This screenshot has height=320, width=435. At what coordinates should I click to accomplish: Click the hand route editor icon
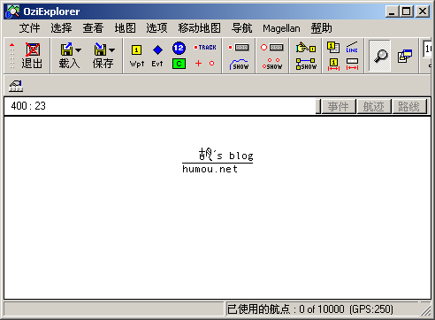coord(306,48)
